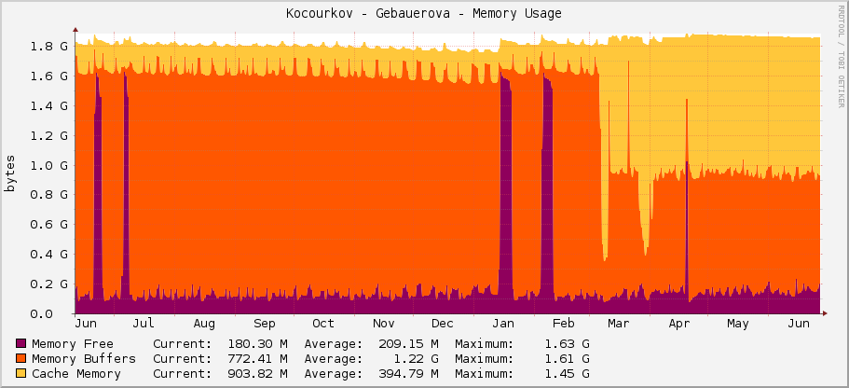
Task: Click the "180.30 M" current value
Action: 258,343
